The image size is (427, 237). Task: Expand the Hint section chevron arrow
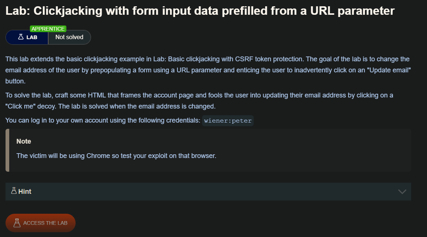click(402, 192)
